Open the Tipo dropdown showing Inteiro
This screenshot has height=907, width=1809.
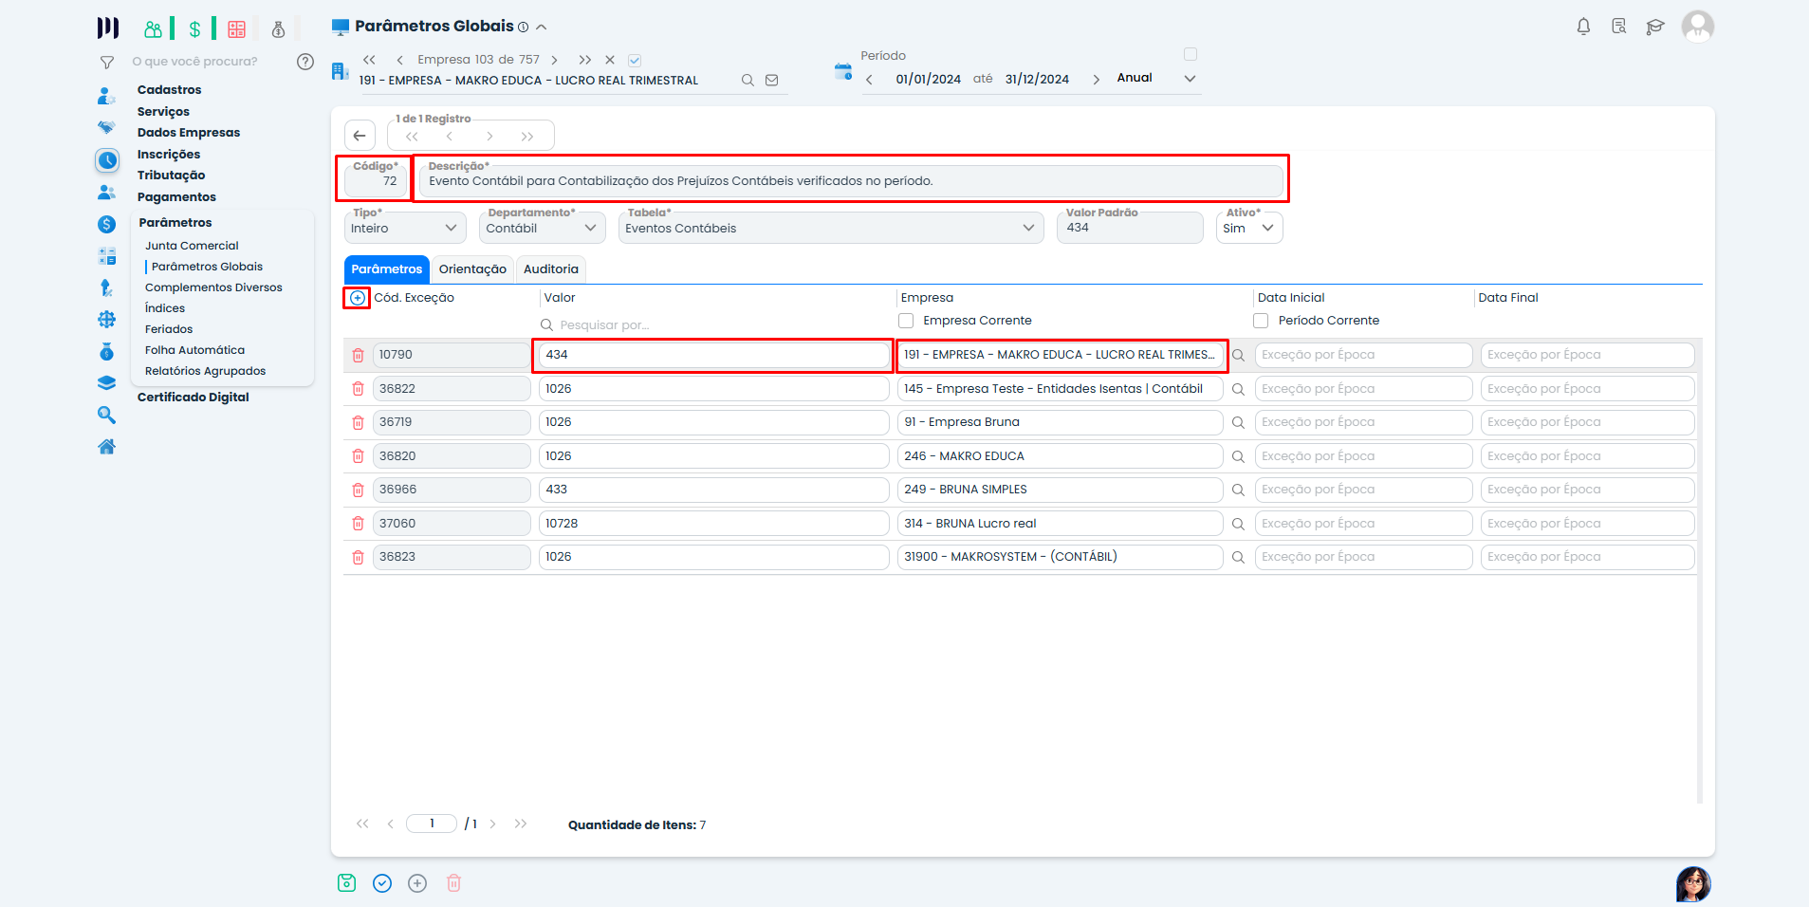(x=405, y=229)
